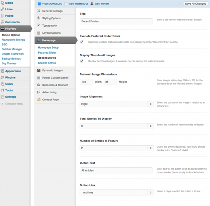Viewport: 210px width, 206px height.
Task: Click the Settings icon in sidebar
Action: tap(2, 97)
